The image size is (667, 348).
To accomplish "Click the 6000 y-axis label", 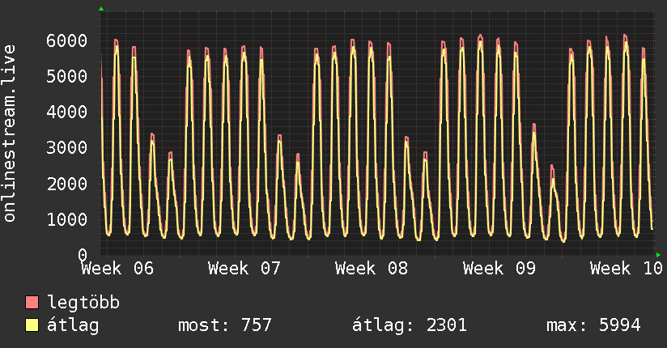I will 67,40.
